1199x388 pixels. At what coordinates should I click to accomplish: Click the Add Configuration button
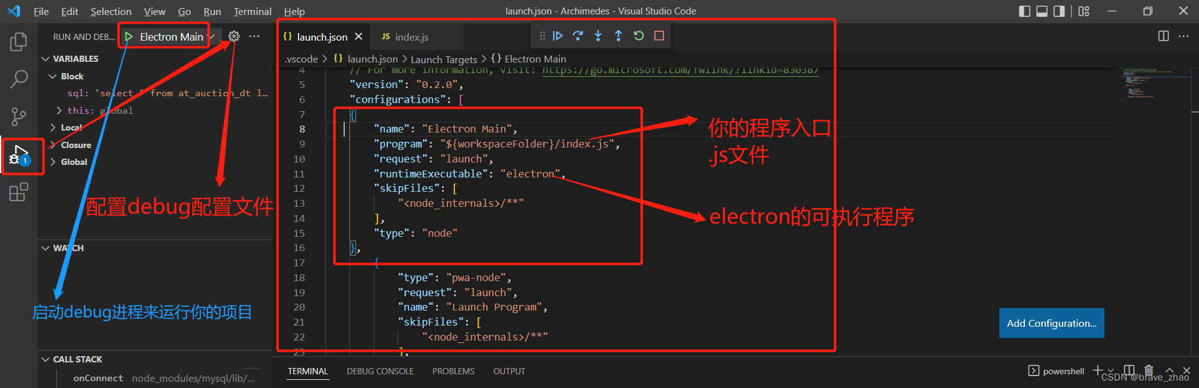point(1051,323)
